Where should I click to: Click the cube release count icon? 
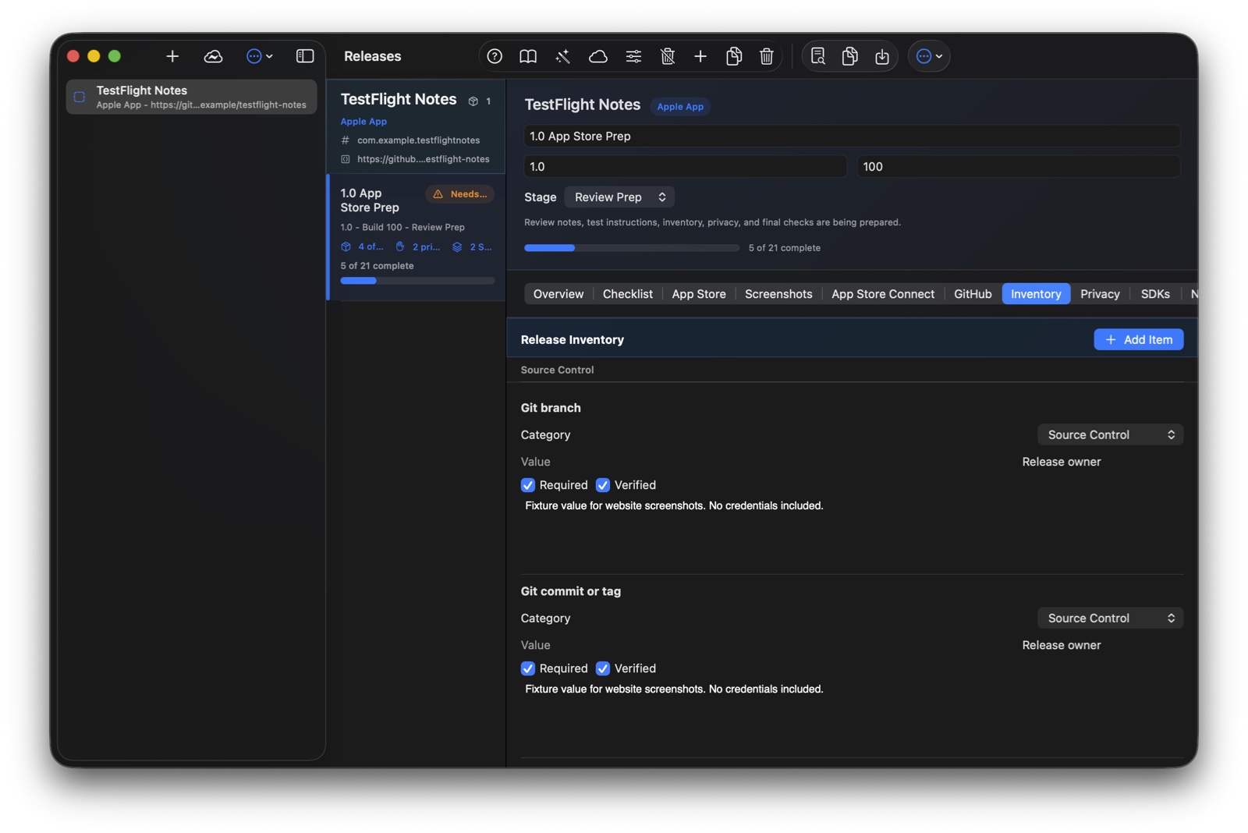tap(473, 101)
